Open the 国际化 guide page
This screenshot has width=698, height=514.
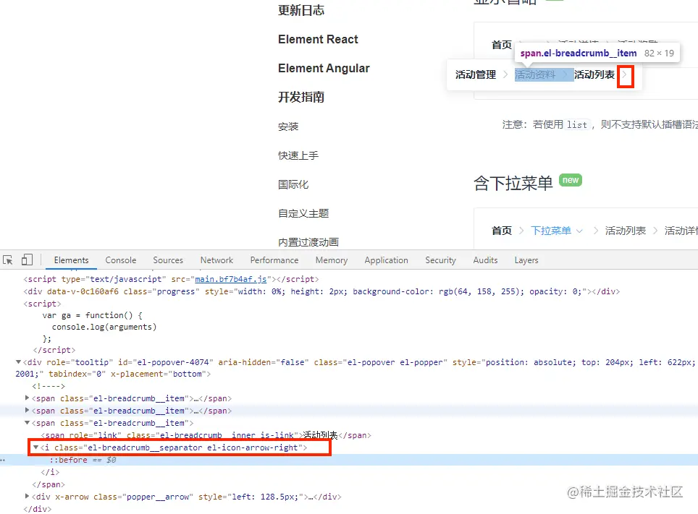(x=293, y=184)
